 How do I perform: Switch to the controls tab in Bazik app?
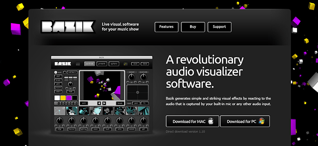(x=89, y=64)
